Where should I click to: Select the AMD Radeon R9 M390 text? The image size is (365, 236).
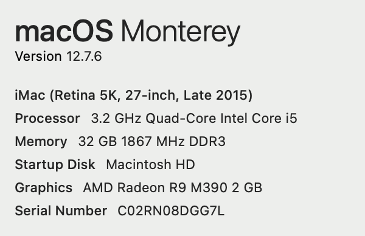tap(155, 187)
